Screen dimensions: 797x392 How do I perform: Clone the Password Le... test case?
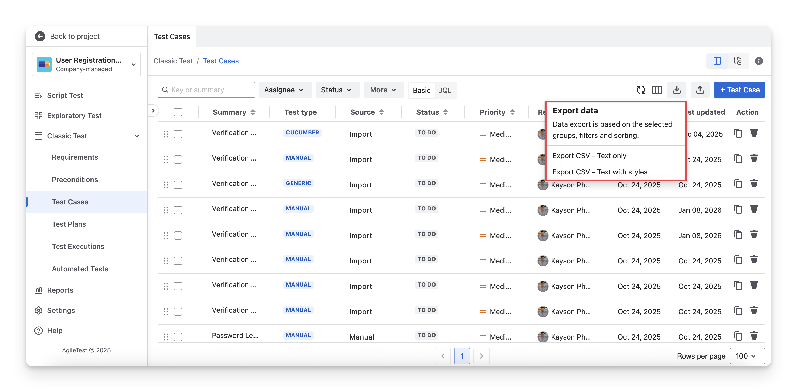(738, 336)
